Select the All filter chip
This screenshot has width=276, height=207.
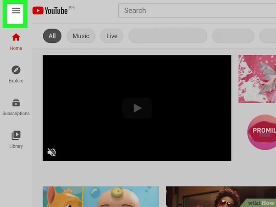(x=52, y=36)
